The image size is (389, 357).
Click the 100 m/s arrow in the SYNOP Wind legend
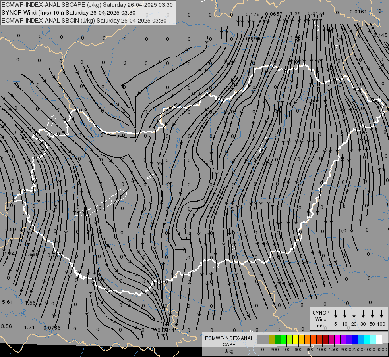coord(381,314)
